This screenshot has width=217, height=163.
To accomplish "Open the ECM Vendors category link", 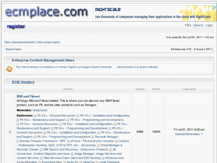I will [x=23, y=82].
